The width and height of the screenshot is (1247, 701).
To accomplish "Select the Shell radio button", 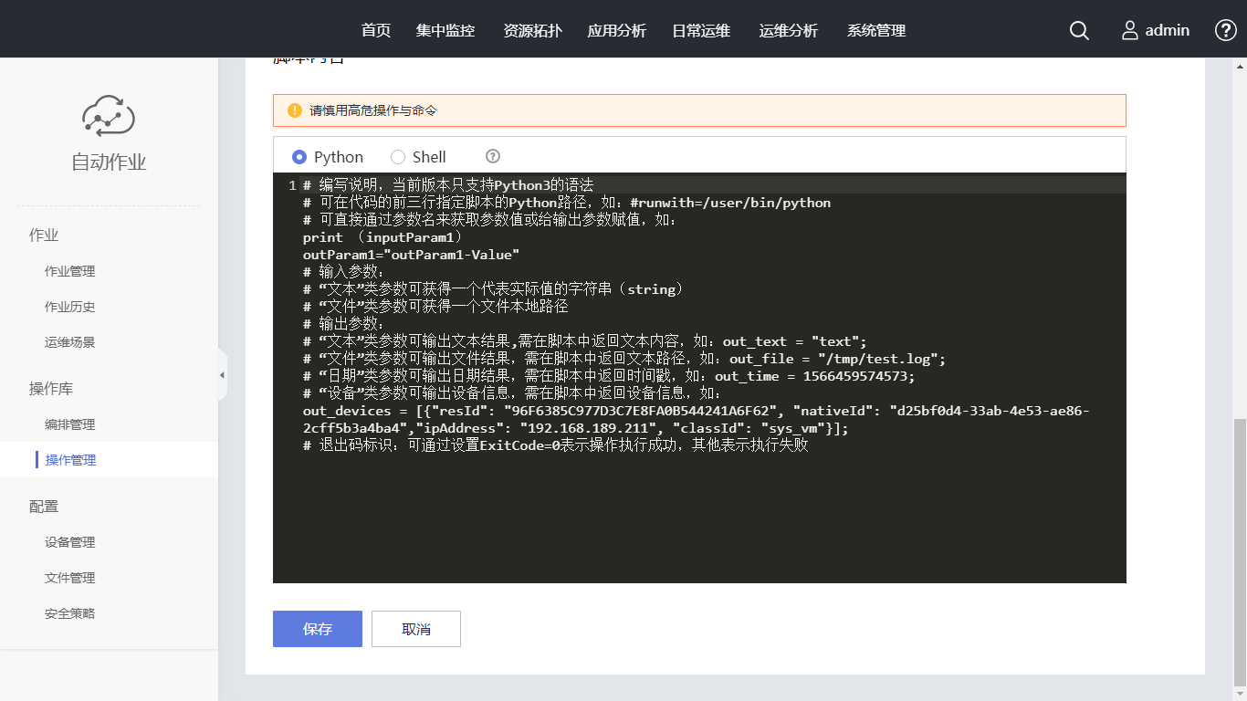I will 398,157.
